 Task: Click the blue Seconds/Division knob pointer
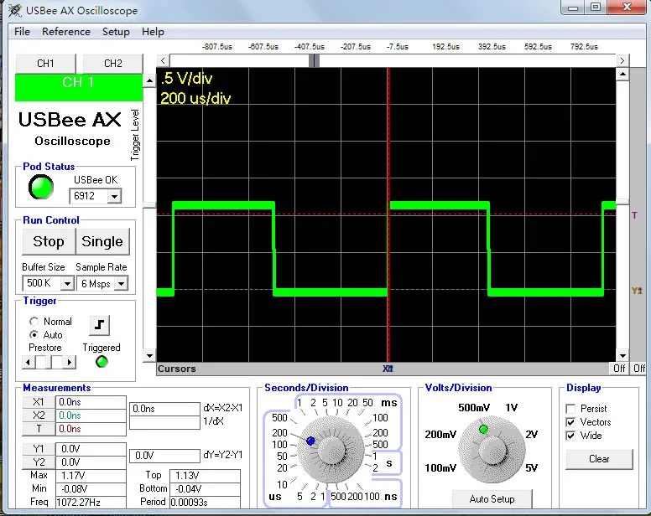[310, 441]
